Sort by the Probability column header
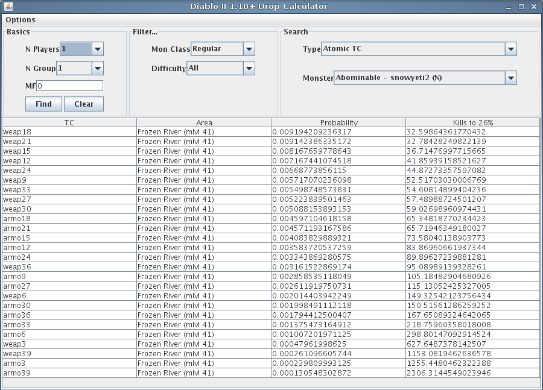Image resolution: width=543 pixels, height=390 pixels. [338, 122]
